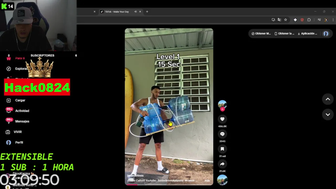The height and width of the screenshot is (189, 336).
Task: Open the justindetress username link
Action: point(135,176)
